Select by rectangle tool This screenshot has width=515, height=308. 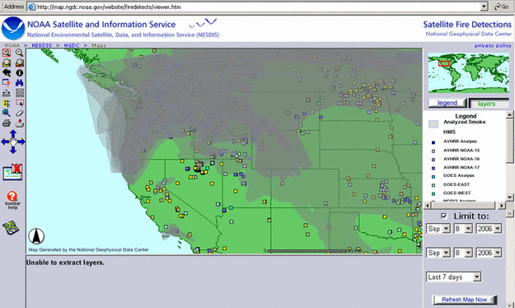point(20,103)
